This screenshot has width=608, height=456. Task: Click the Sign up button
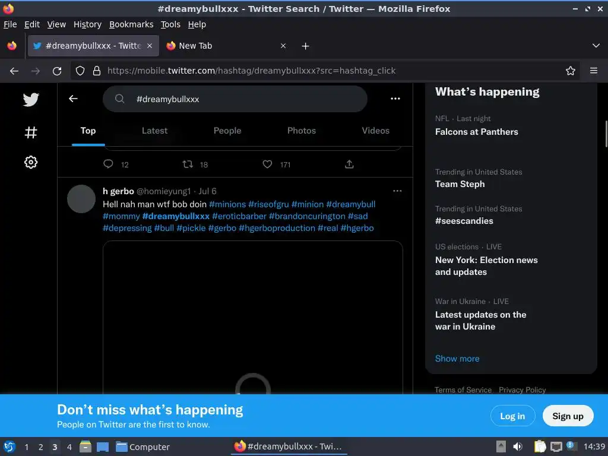[x=568, y=416]
